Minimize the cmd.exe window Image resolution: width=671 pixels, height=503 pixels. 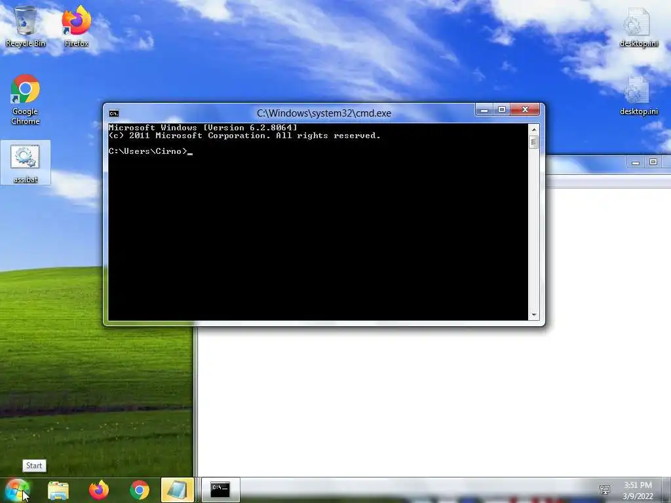tap(484, 110)
